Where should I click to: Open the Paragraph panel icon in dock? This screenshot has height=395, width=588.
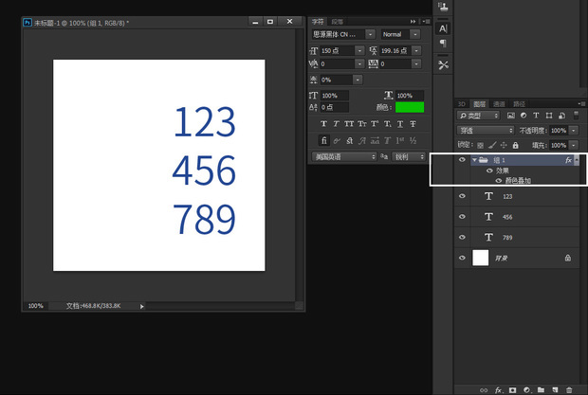coord(443,44)
